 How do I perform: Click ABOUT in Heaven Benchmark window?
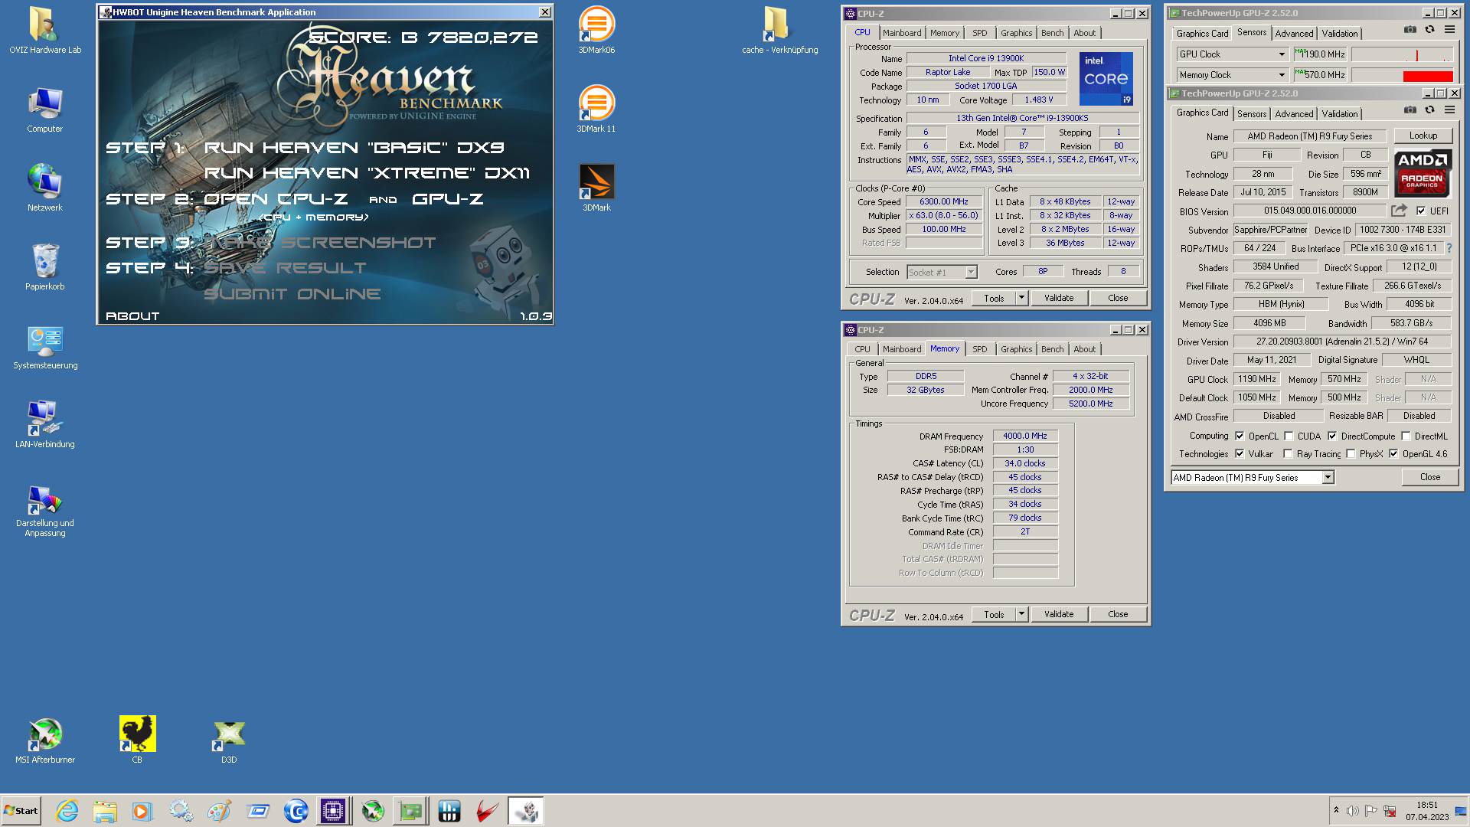[132, 316]
